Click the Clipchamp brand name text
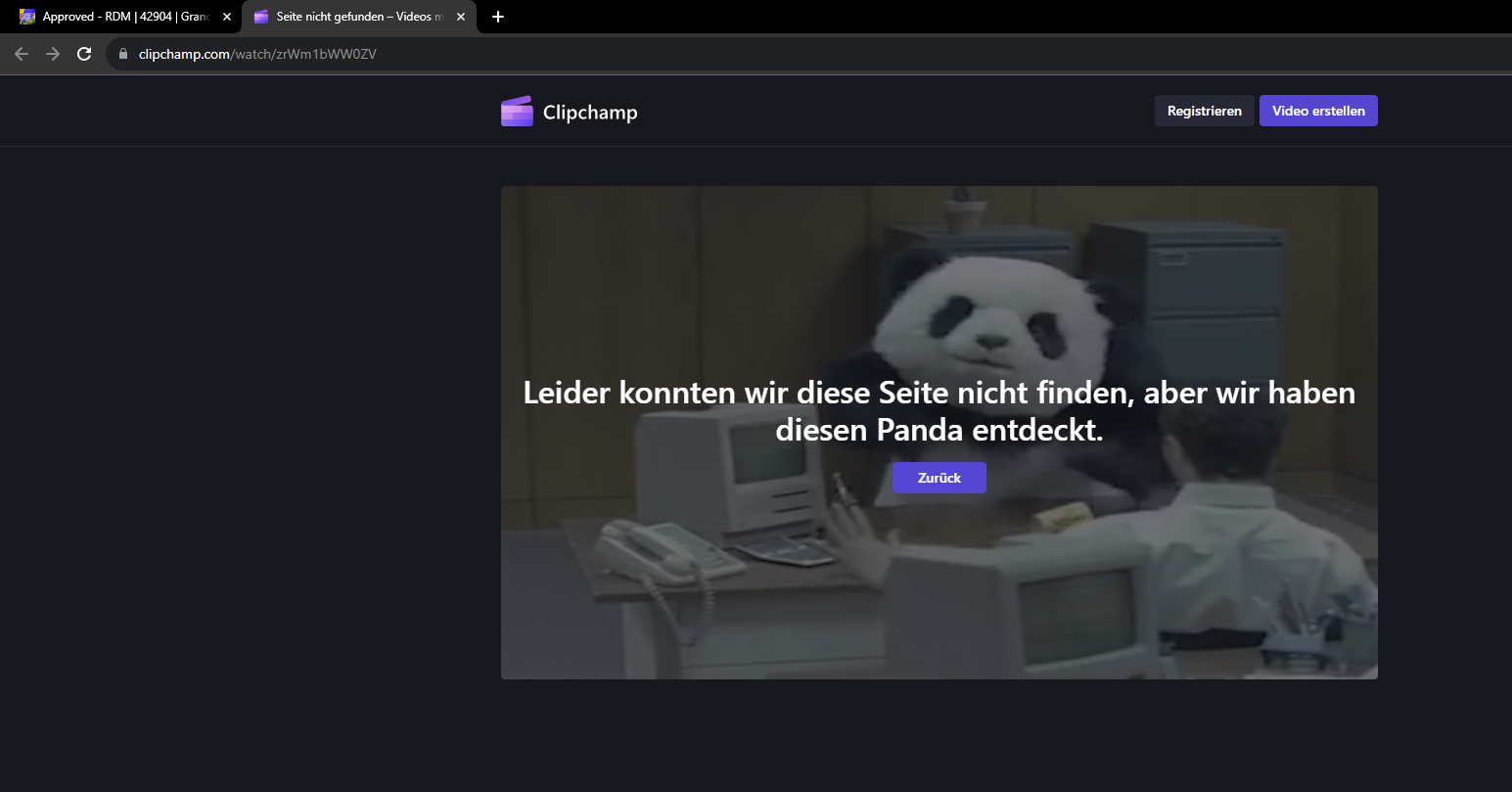Screen dimensions: 1512x792 pyautogui.click(x=590, y=113)
